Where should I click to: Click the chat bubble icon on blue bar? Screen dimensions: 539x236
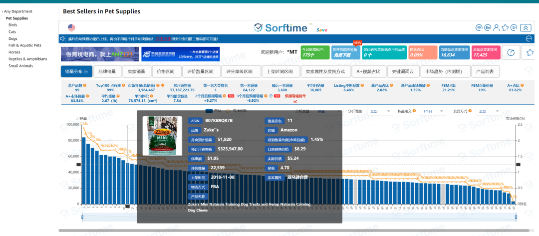529,38
